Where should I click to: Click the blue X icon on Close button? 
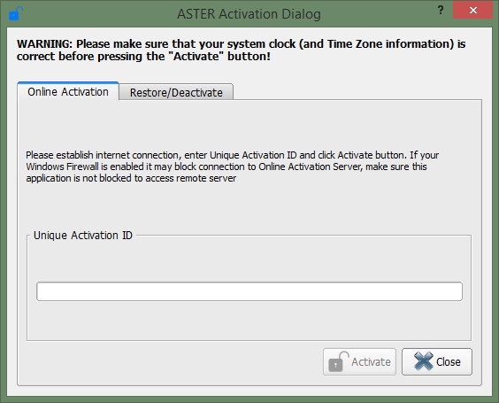pyautogui.click(x=423, y=361)
